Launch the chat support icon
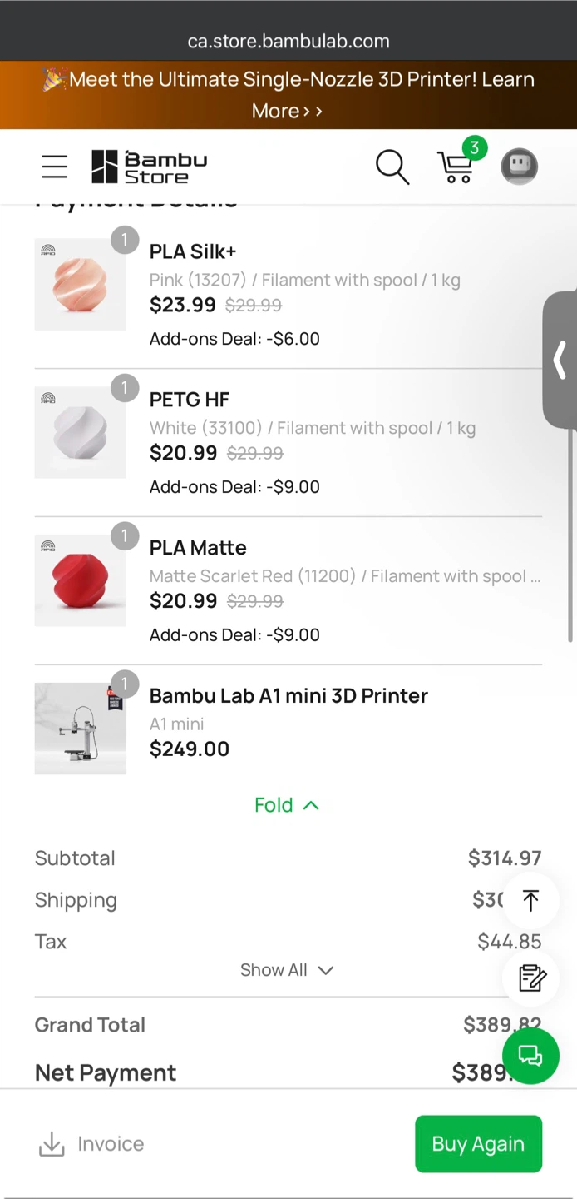Image resolution: width=577 pixels, height=1199 pixels. click(x=530, y=1056)
